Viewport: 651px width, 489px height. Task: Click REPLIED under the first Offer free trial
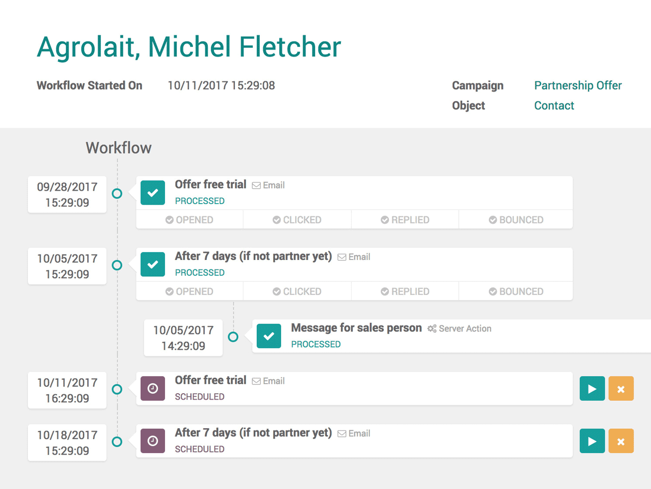tap(405, 220)
